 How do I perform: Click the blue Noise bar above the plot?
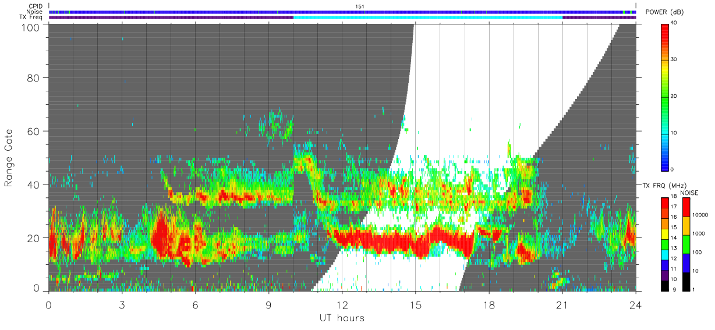(342, 12)
